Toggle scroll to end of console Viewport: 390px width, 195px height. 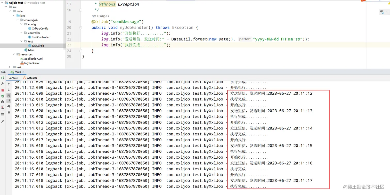tap(9, 101)
